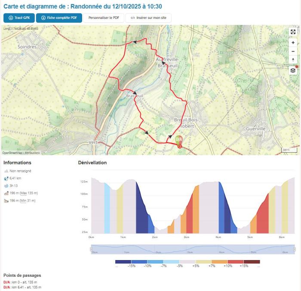Click Insérer sur mon site embed button
Screen dimensions: 301x291
tap(148, 18)
